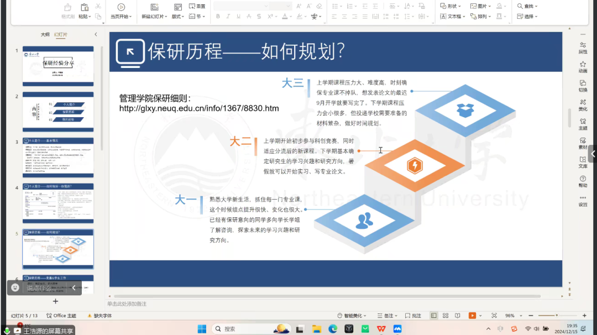The width and height of the screenshot is (597, 335).
Task: Adjust the zoom slider handle
Action: point(557,316)
